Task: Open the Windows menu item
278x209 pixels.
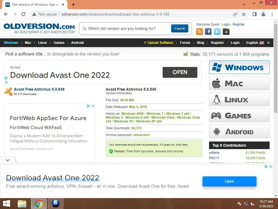Action: click(11, 43)
